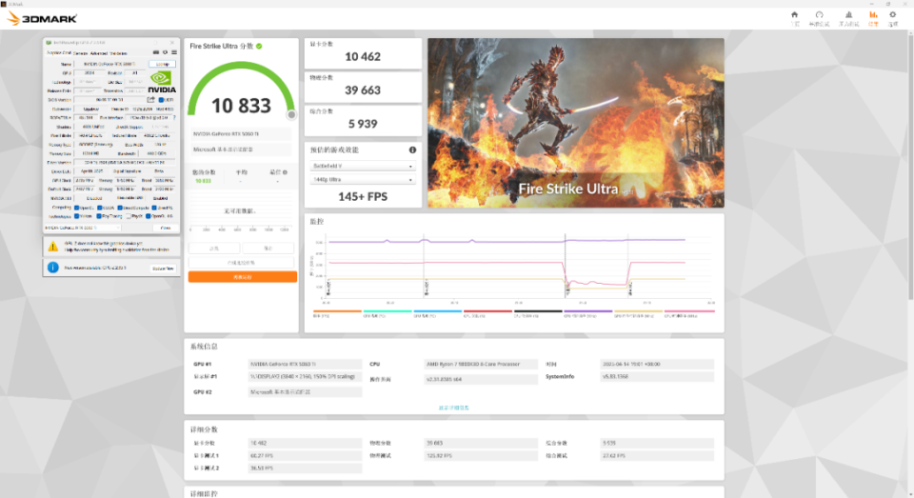Open the GPU selection dropdown in GPU-Z
This screenshot has width=914, height=498.
pyautogui.click(x=82, y=228)
